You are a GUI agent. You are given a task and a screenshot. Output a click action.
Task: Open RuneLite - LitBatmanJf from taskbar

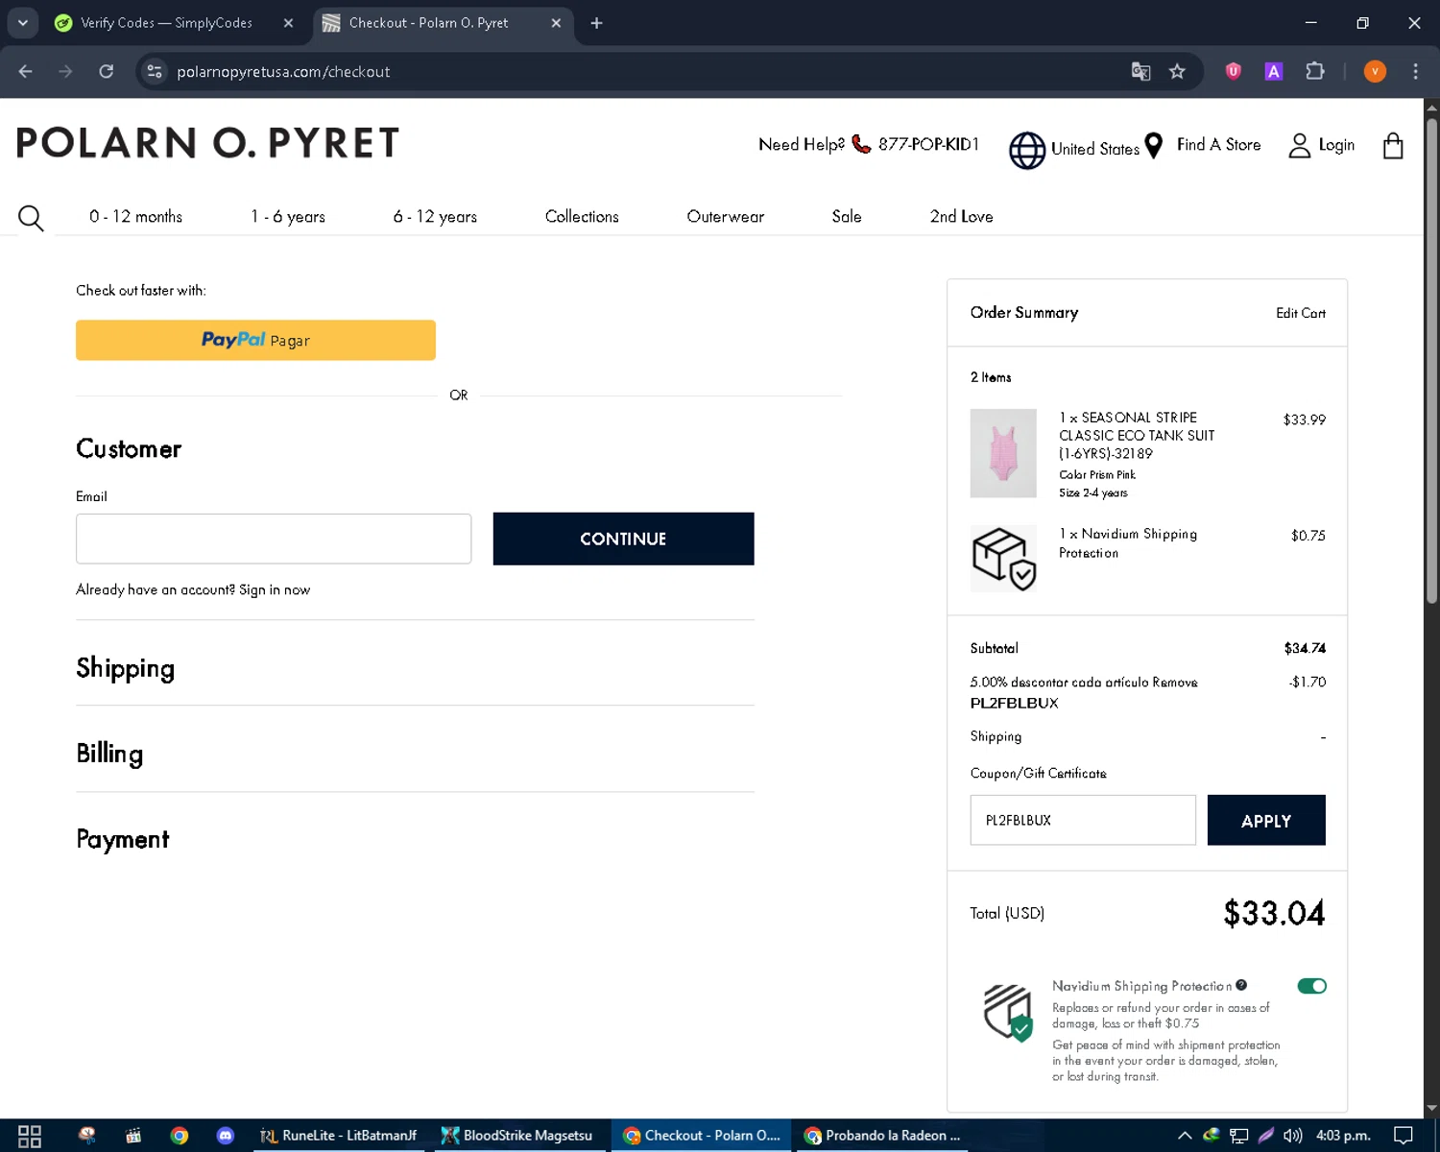tap(338, 1136)
